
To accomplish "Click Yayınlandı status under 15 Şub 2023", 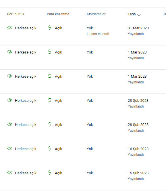I will click(136, 179).
